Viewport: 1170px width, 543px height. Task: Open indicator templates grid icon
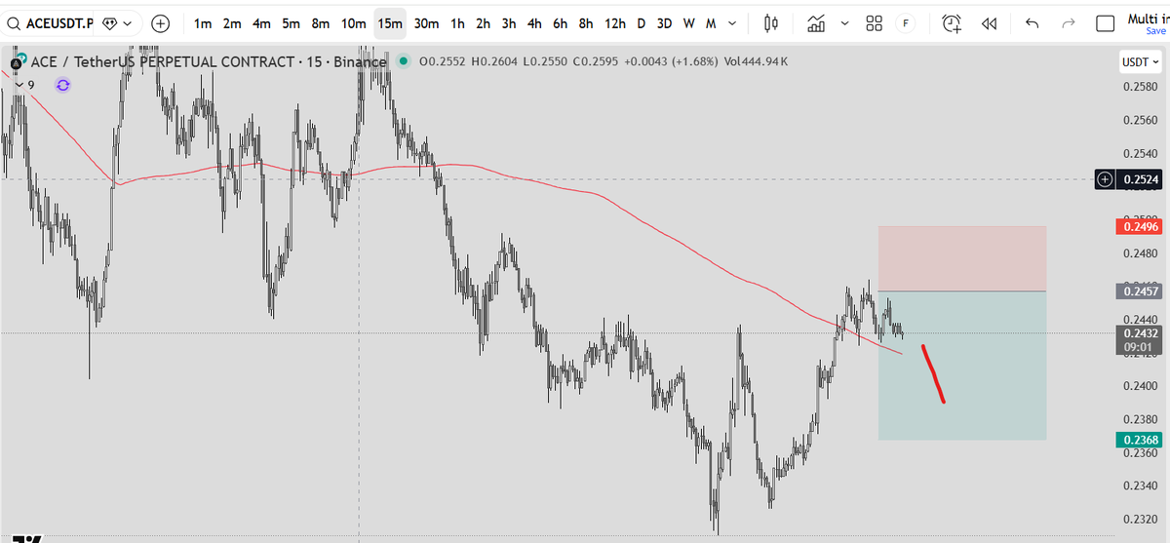pyautogui.click(x=875, y=22)
